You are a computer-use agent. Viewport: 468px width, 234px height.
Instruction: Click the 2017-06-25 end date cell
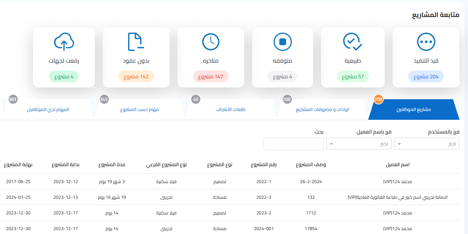(18, 181)
